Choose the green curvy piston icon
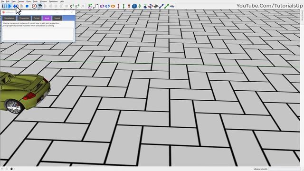Image resolution: width=304 pixels, height=171 pixels. (x=167, y=6)
